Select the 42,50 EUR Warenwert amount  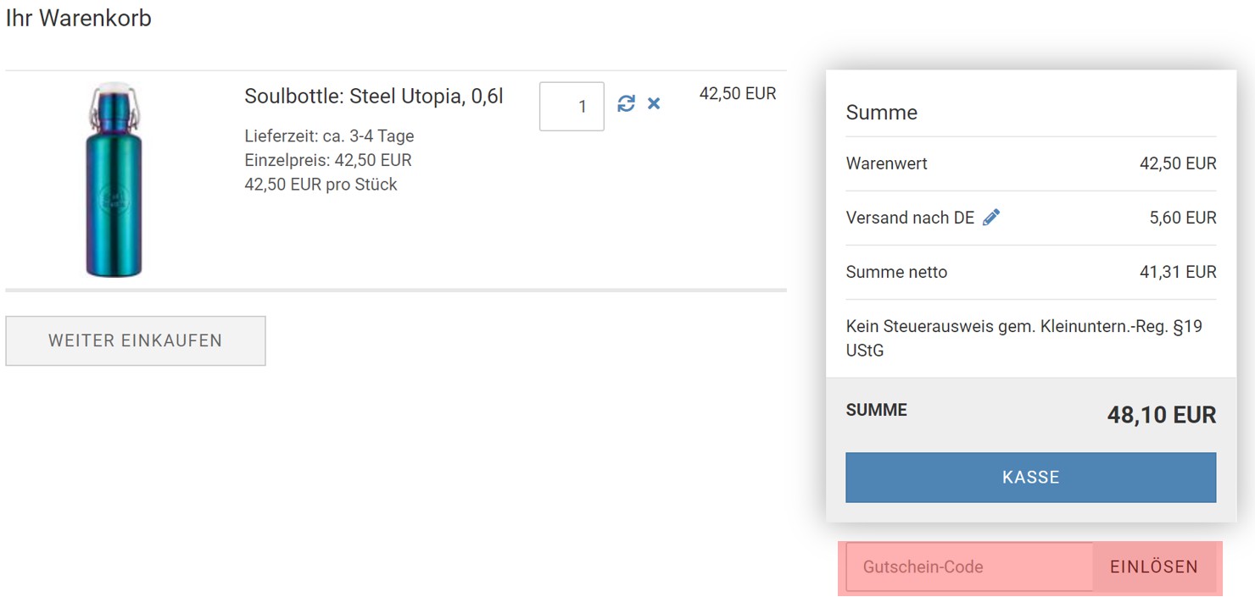(1178, 163)
